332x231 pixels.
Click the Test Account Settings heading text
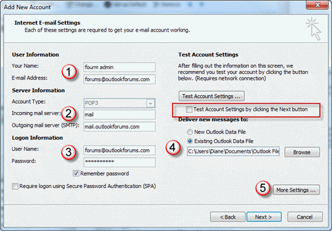click(208, 55)
